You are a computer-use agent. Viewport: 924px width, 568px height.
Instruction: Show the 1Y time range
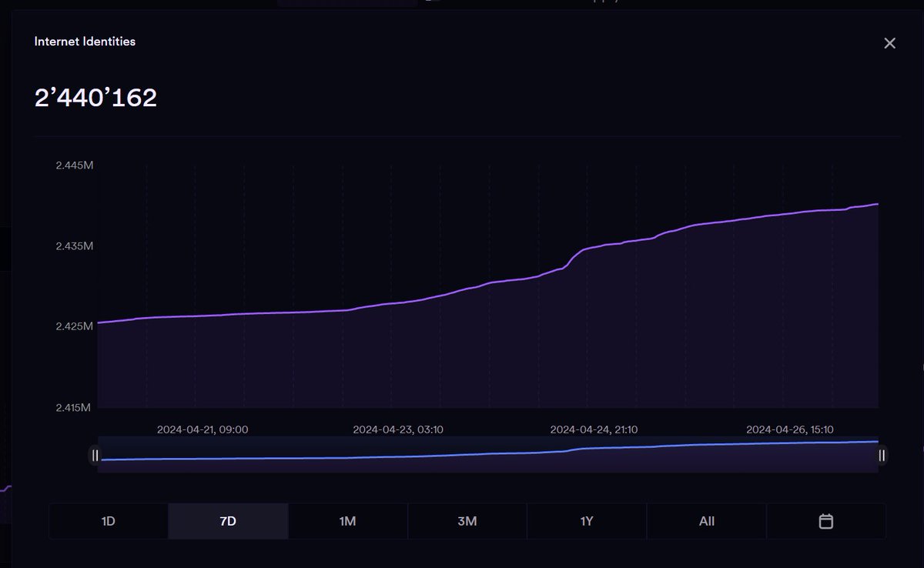coord(587,521)
